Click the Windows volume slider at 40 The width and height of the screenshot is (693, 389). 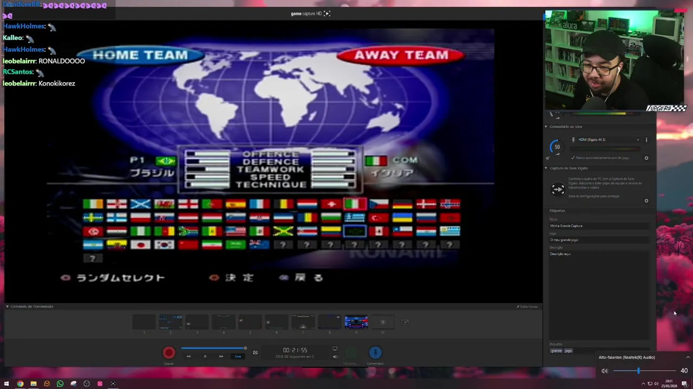[644, 371]
